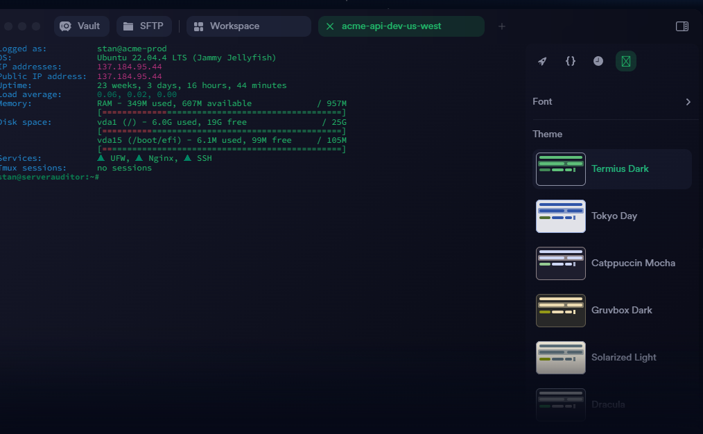Click the uptime value 23 weeks
This screenshot has height=434, width=703.
click(x=191, y=85)
